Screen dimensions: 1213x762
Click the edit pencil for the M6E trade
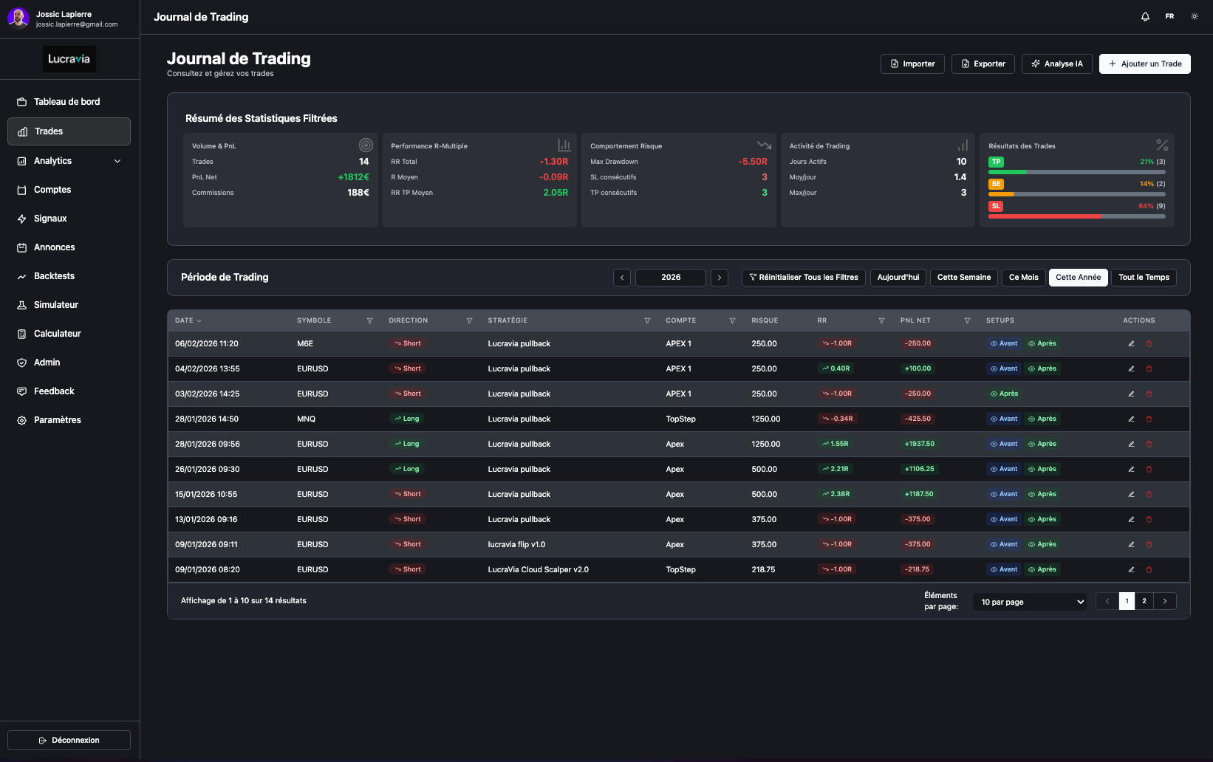point(1131,344)
